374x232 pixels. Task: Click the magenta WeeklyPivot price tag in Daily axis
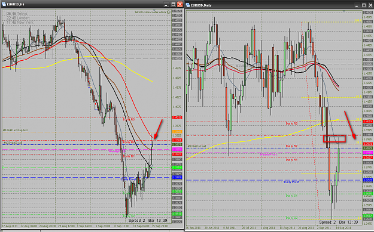pyautogui.click(x=367, y=153)
